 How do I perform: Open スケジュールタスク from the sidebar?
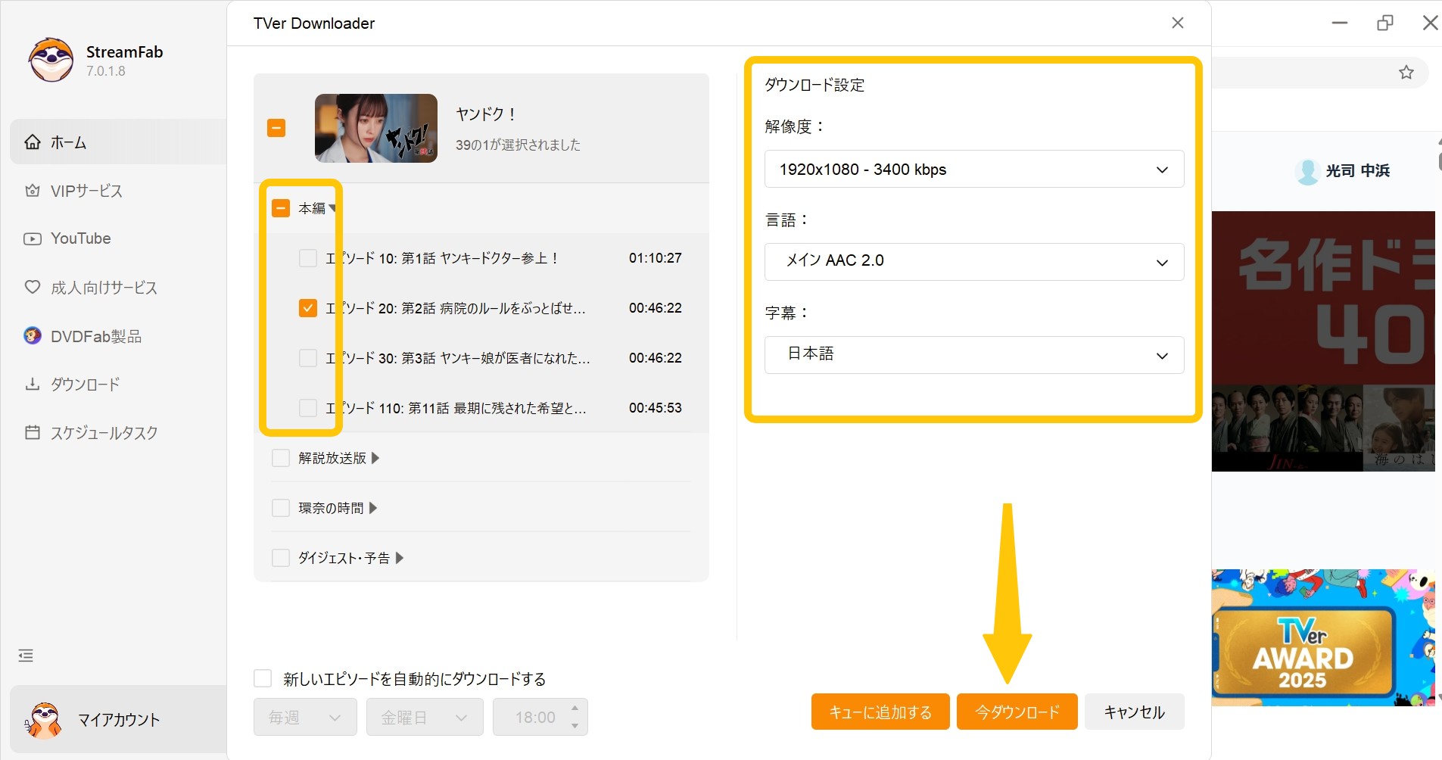(x=105, y=432)
